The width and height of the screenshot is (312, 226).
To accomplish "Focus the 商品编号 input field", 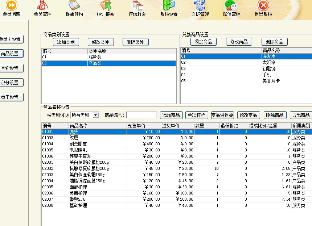I will click(x=141, y=115).
